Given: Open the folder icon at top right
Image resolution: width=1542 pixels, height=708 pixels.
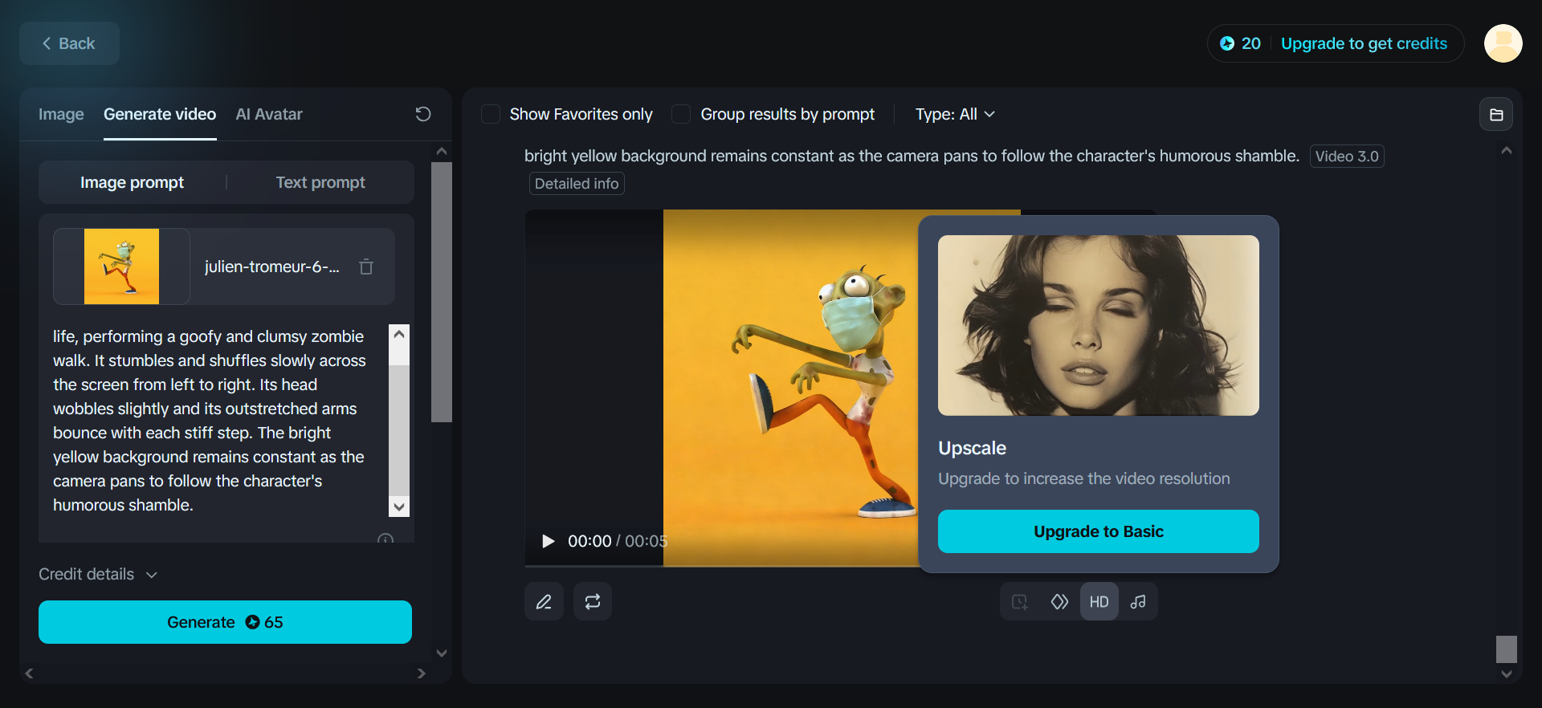Looking at the screenshot, I should point(1496,114).
